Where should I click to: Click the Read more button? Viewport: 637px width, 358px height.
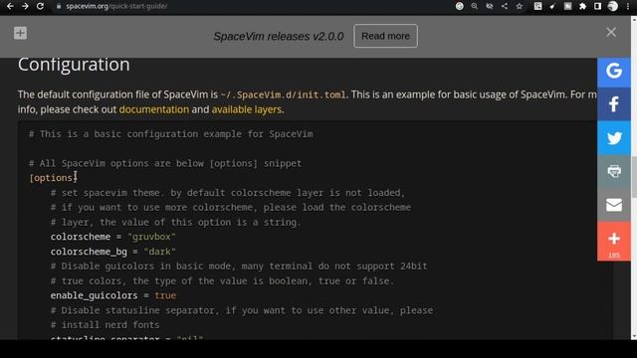coord(385,36)
